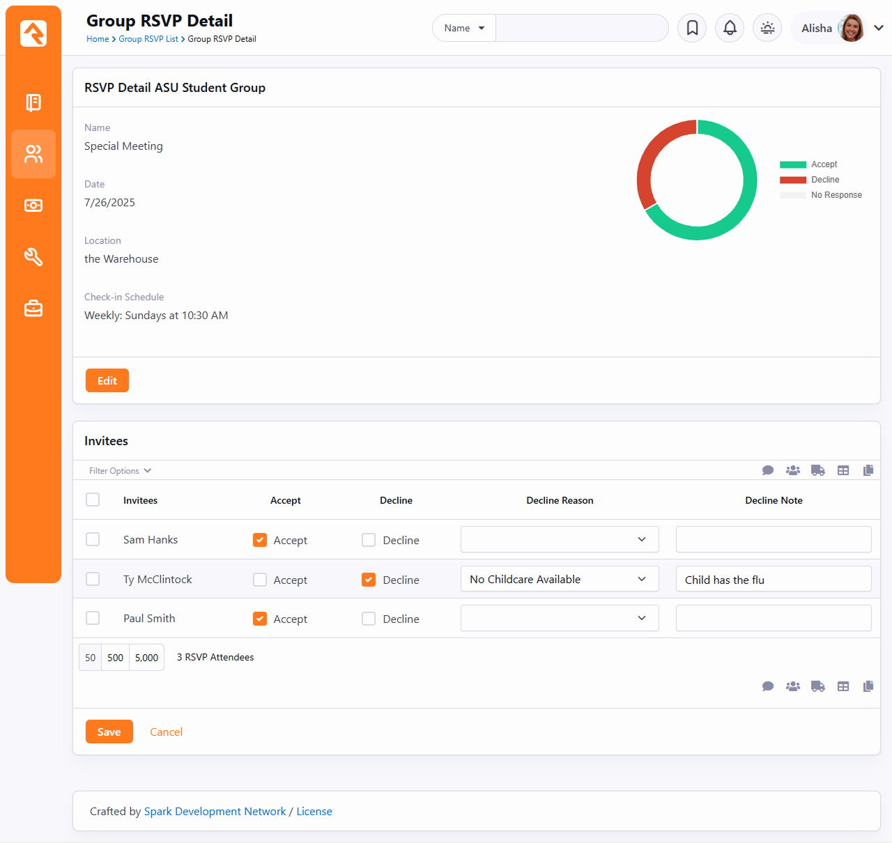The height and width of the screenshot is (843, 892).
Task: Go to Group RSVP List breadcrumb
Action: click(148, 39)
